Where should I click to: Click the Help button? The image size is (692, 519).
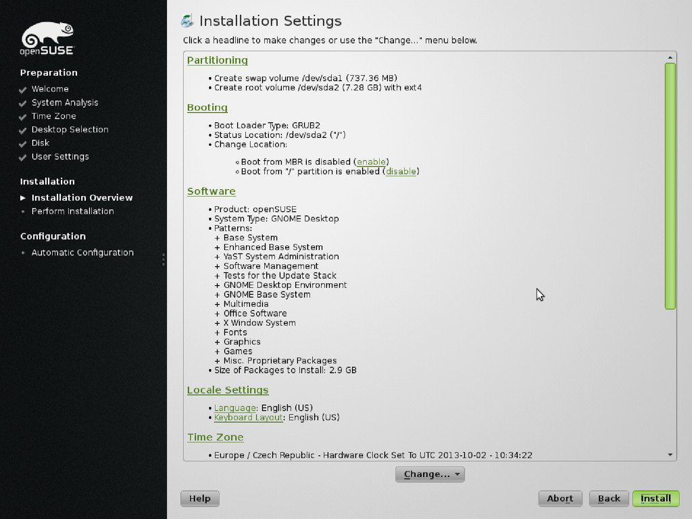tap(199, 499)
